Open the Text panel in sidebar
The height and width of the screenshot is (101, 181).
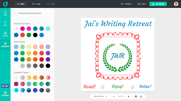click(x=5, y=24)
